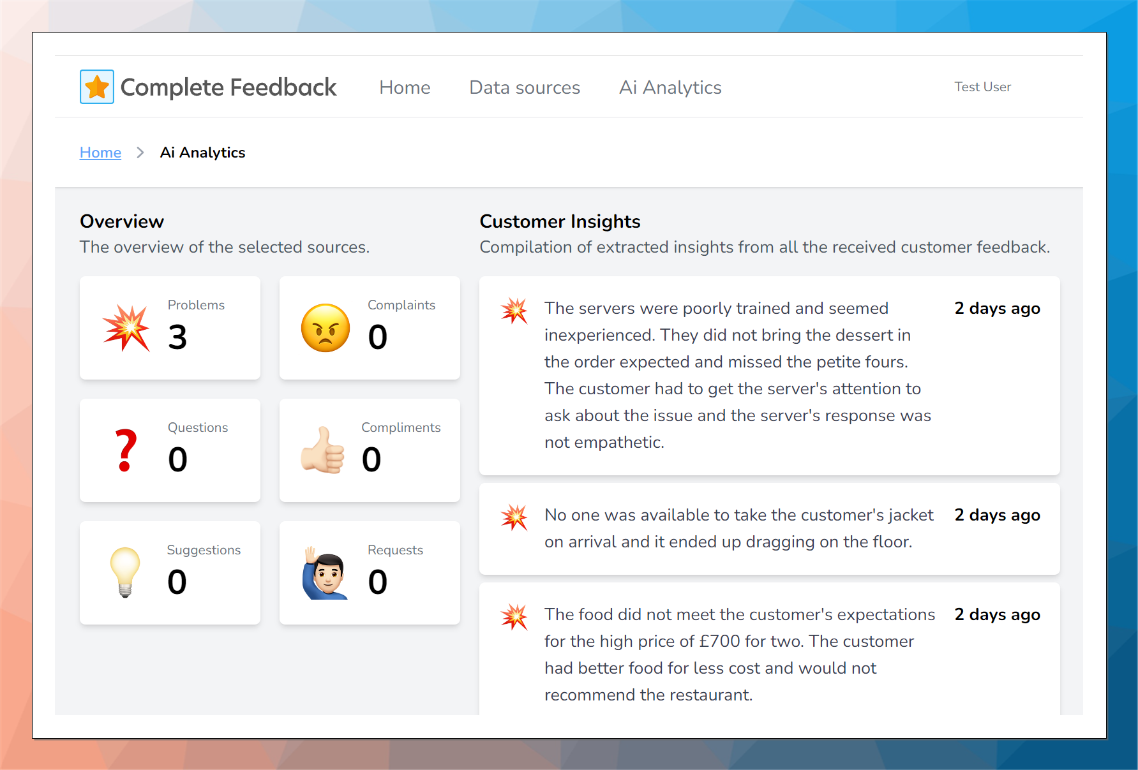
Task: Follow the Home breadcrumb link
Action: point(100,152)
